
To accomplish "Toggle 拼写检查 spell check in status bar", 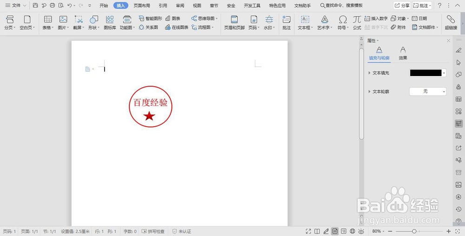I will (153, 231).
